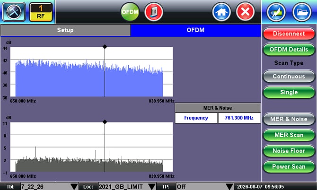Click the blue MER spectrum chart
317x190 pixels.
pyautogui.click(x=91, y=72)
